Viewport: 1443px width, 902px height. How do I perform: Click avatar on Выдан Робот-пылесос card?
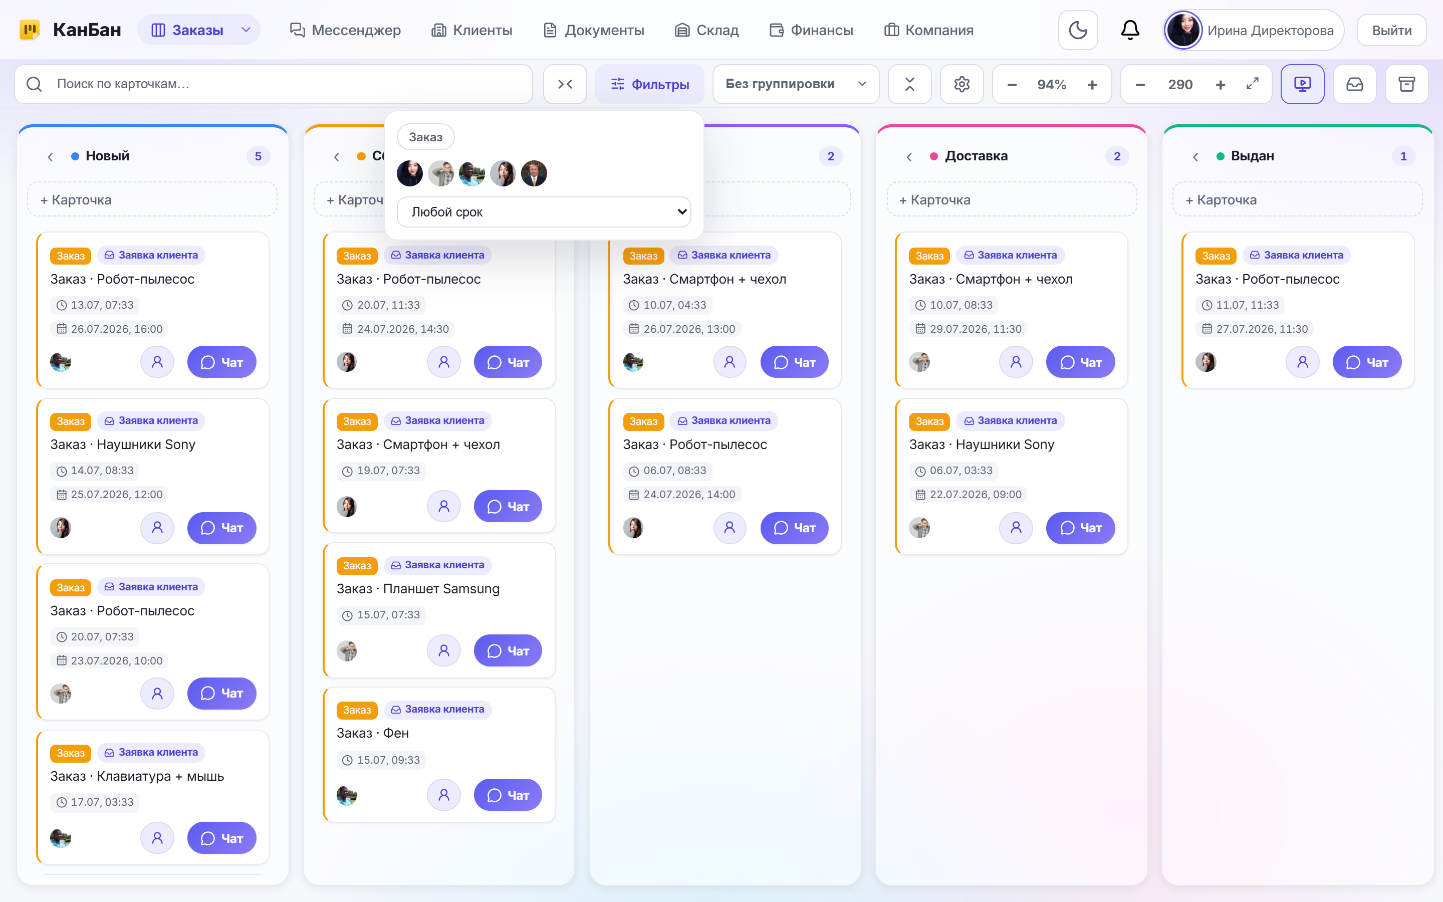[1206, 362]
